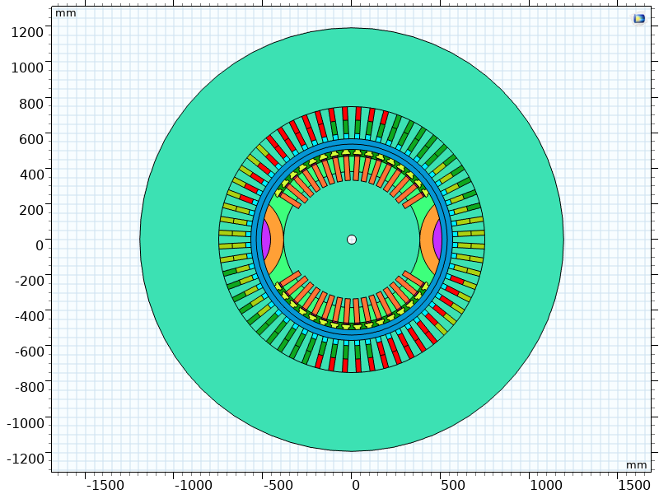Select the upper-left light green rotor wedge
Image resolution: width=659 pixels, height=494 pixels.
click(277, 207)
